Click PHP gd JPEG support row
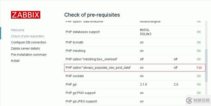This screenshot has height=106, width=211. (x=81, y=101)
